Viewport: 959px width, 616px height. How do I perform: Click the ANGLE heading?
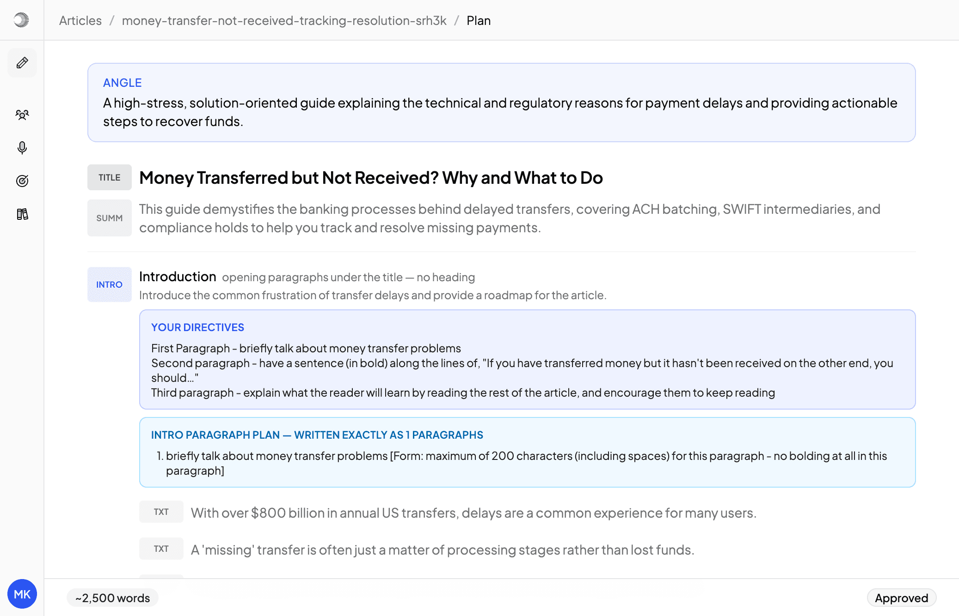(122, 83)
